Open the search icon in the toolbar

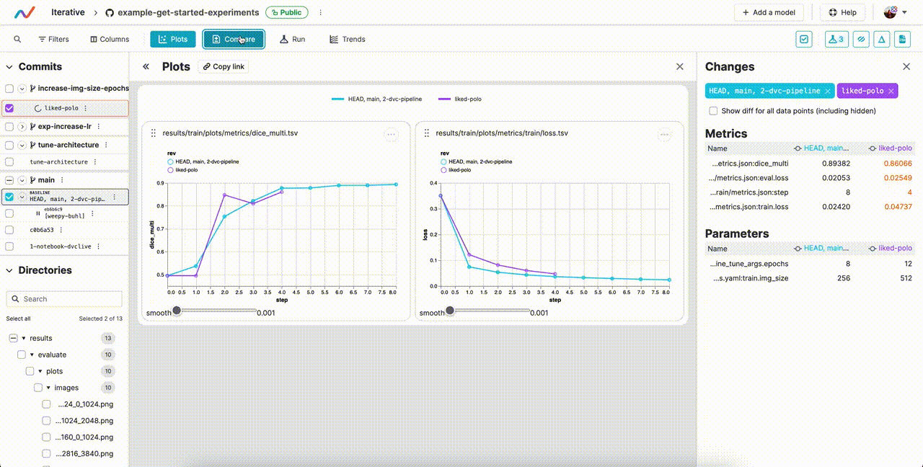tap(17, 39)
